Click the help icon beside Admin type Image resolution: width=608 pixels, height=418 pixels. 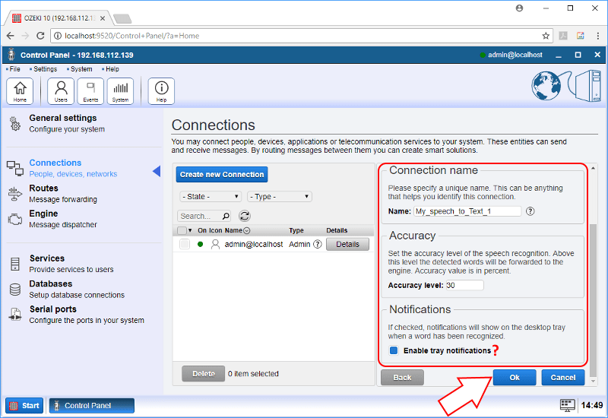317,244
